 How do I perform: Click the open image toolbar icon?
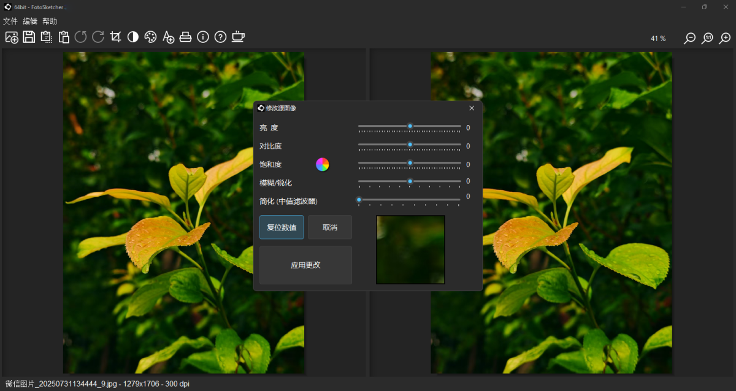click(11, 37)
